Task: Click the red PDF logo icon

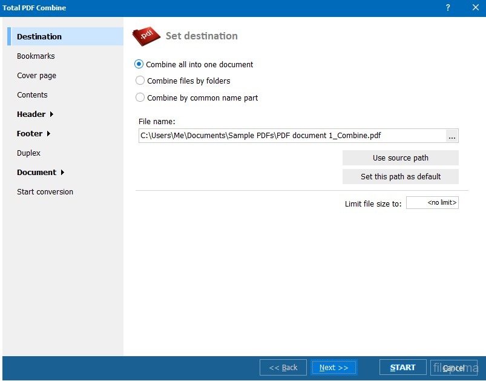Action: click(146, 36)
